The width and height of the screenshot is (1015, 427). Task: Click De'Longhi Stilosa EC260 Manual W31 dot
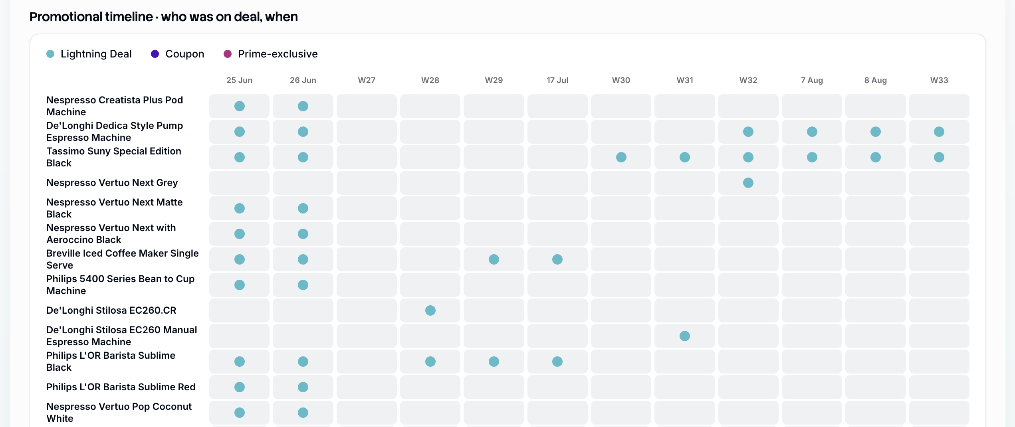(685, 336)
